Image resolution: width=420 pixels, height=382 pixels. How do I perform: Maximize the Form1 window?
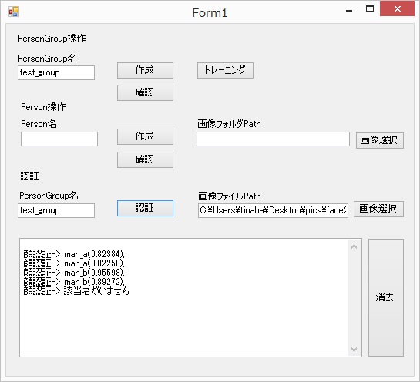point(370,8)
